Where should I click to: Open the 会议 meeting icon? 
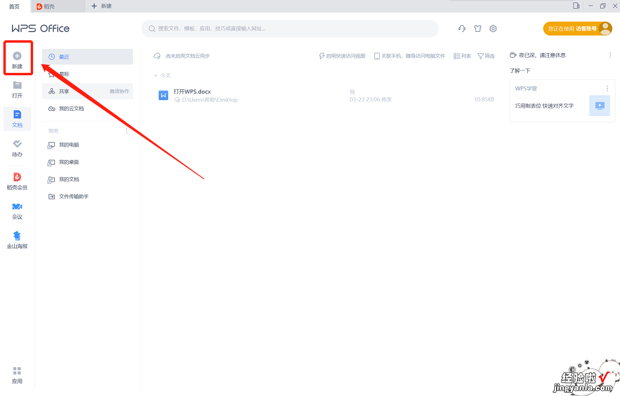17,207
